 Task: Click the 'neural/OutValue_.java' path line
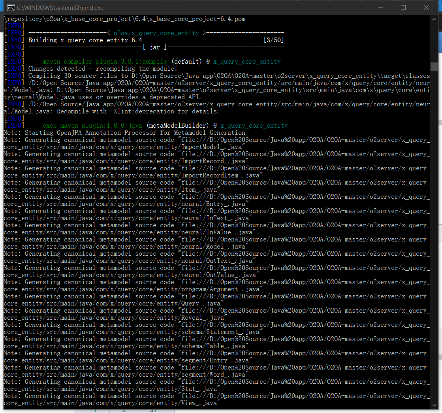pyautogui.click(x=132, y=275)
